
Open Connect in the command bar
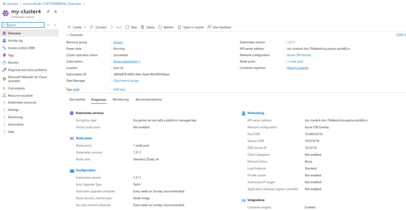(98, 27)
